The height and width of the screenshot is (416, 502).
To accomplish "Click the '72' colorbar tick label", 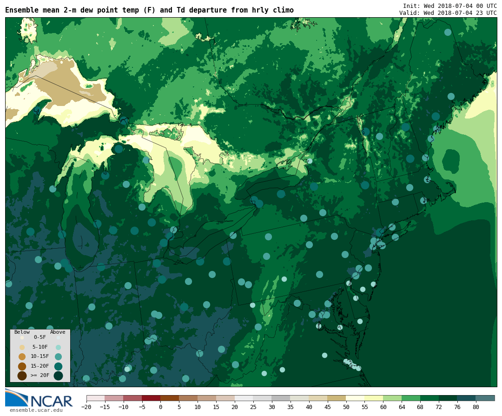I will [x=439, y=407].
